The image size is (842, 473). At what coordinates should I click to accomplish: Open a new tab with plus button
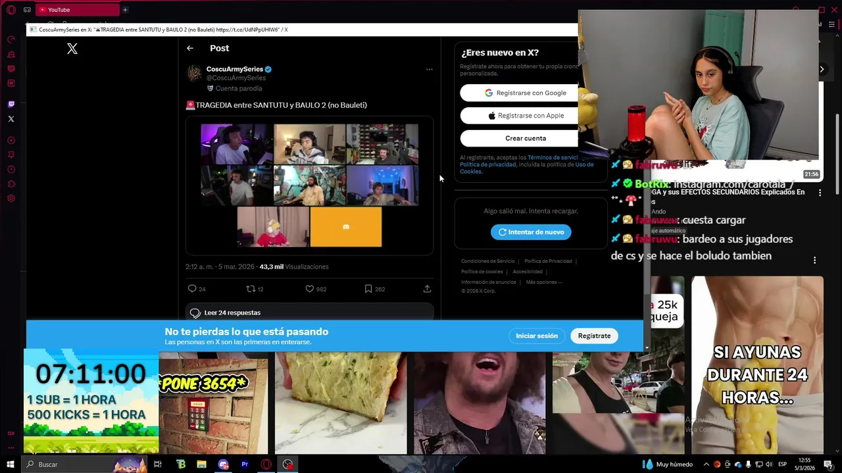125,10
